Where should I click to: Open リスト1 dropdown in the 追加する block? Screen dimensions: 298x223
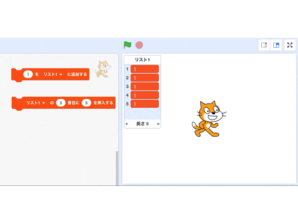[x=53, y=74]
